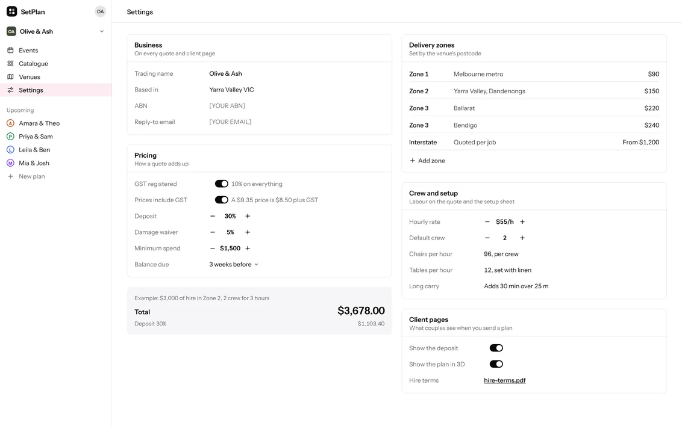Edit the Chairs per hour value
This screenshot has width=682, height=426.
501,253
